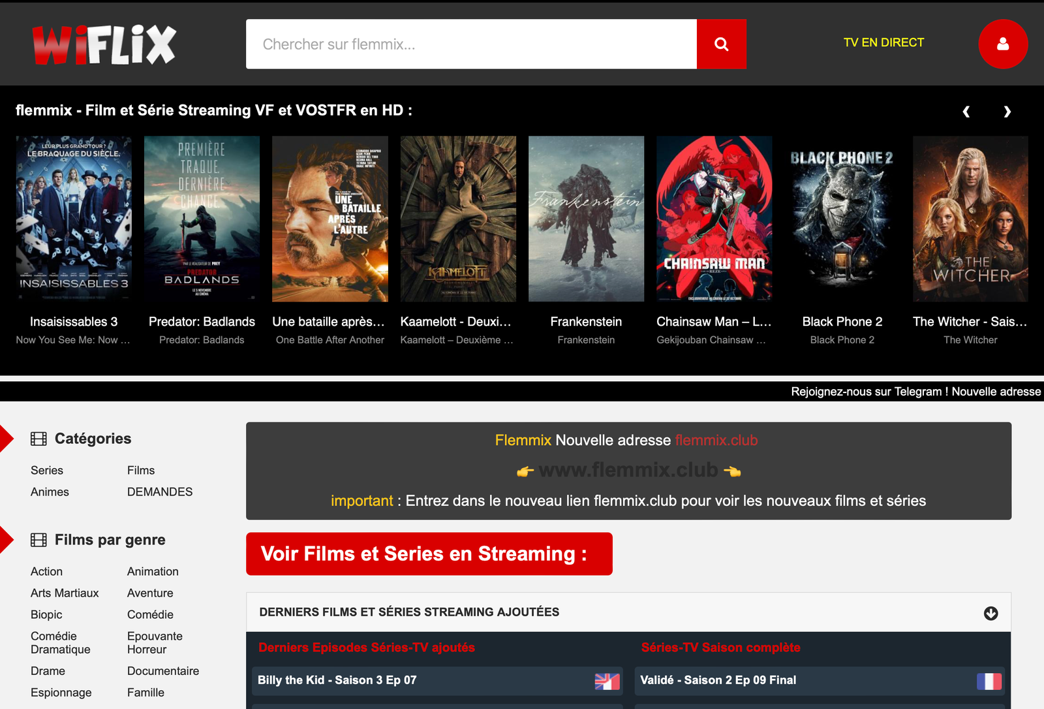
Task: Advance carousel with next arrow
Action: (1007, 112)
